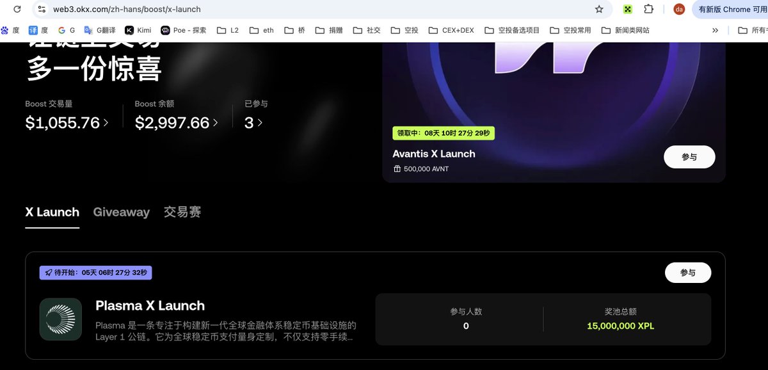
Task: Open the 桥 bookmark folder
Action: click(295, 30)
